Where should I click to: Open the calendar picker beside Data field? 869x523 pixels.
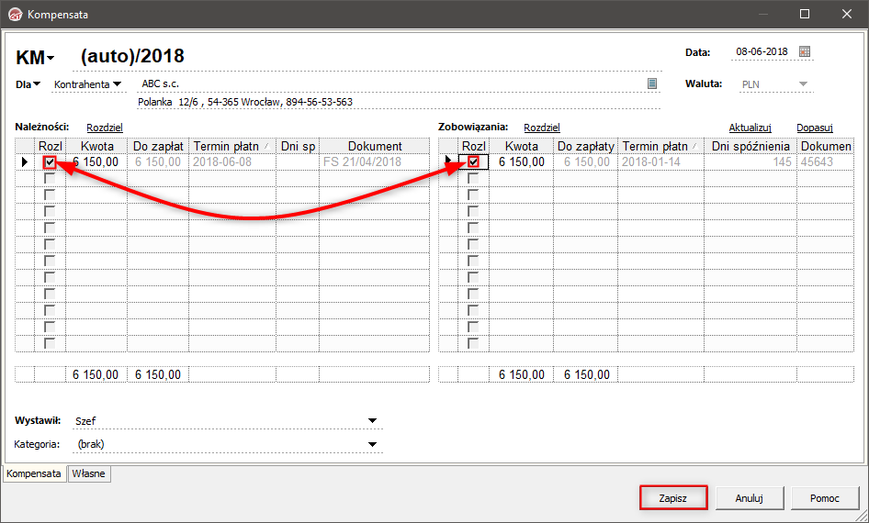[804, 51]
